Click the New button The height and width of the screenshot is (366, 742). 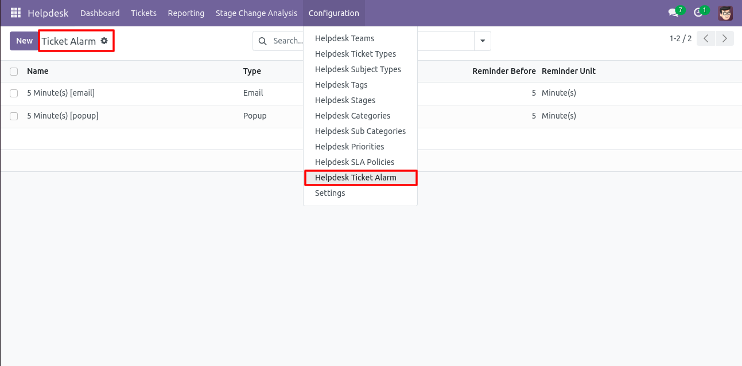point(24,41)
